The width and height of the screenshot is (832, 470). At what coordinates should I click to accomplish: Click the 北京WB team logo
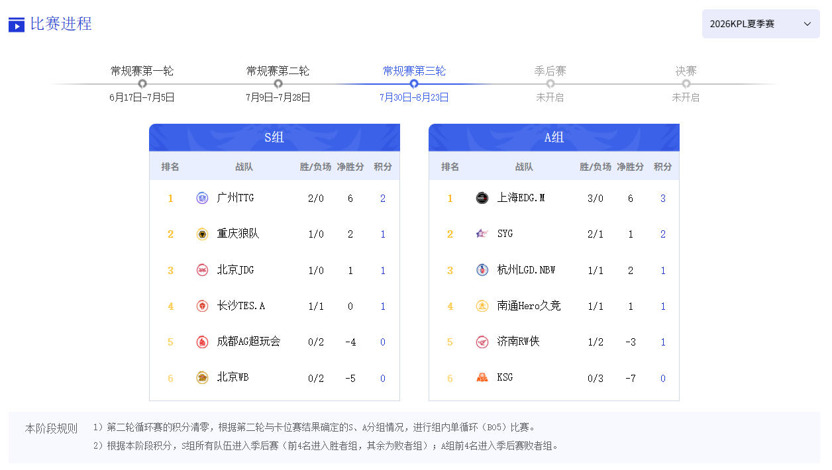click(202, 378)
